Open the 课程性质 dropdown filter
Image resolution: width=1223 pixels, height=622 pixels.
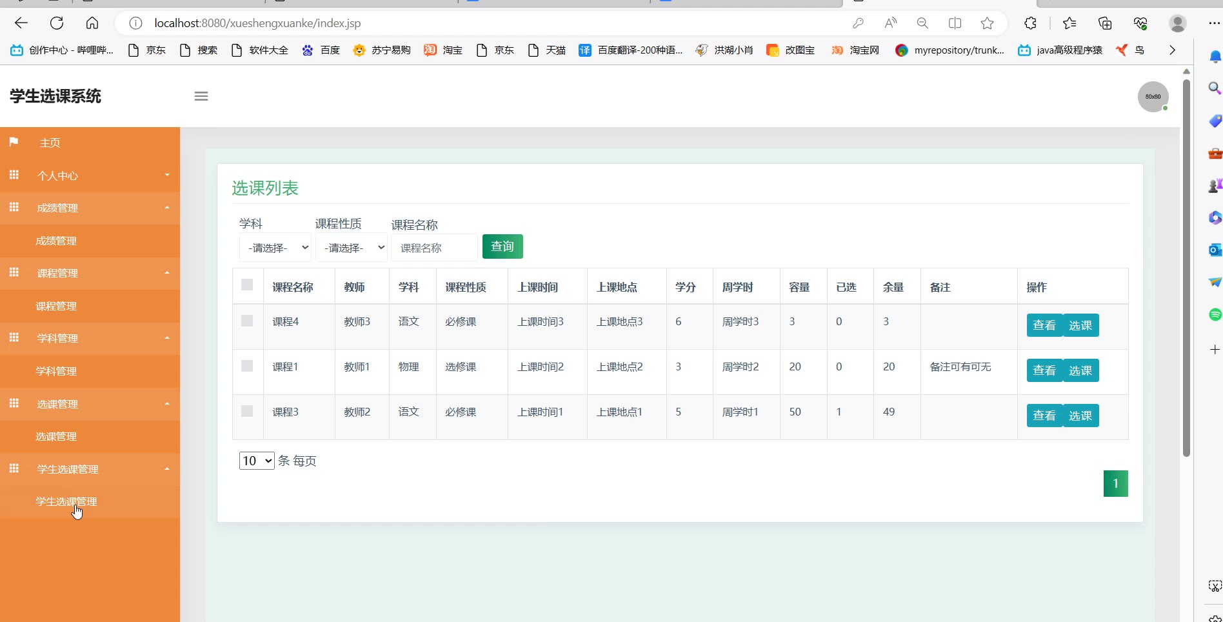tap(352, 248)
